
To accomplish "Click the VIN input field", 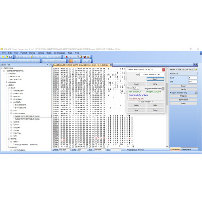I will point(152,74).
